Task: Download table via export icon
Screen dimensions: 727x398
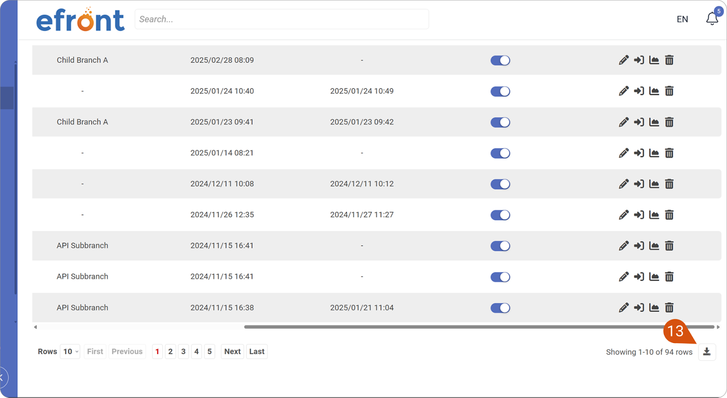Action: [x=707, y=352]
